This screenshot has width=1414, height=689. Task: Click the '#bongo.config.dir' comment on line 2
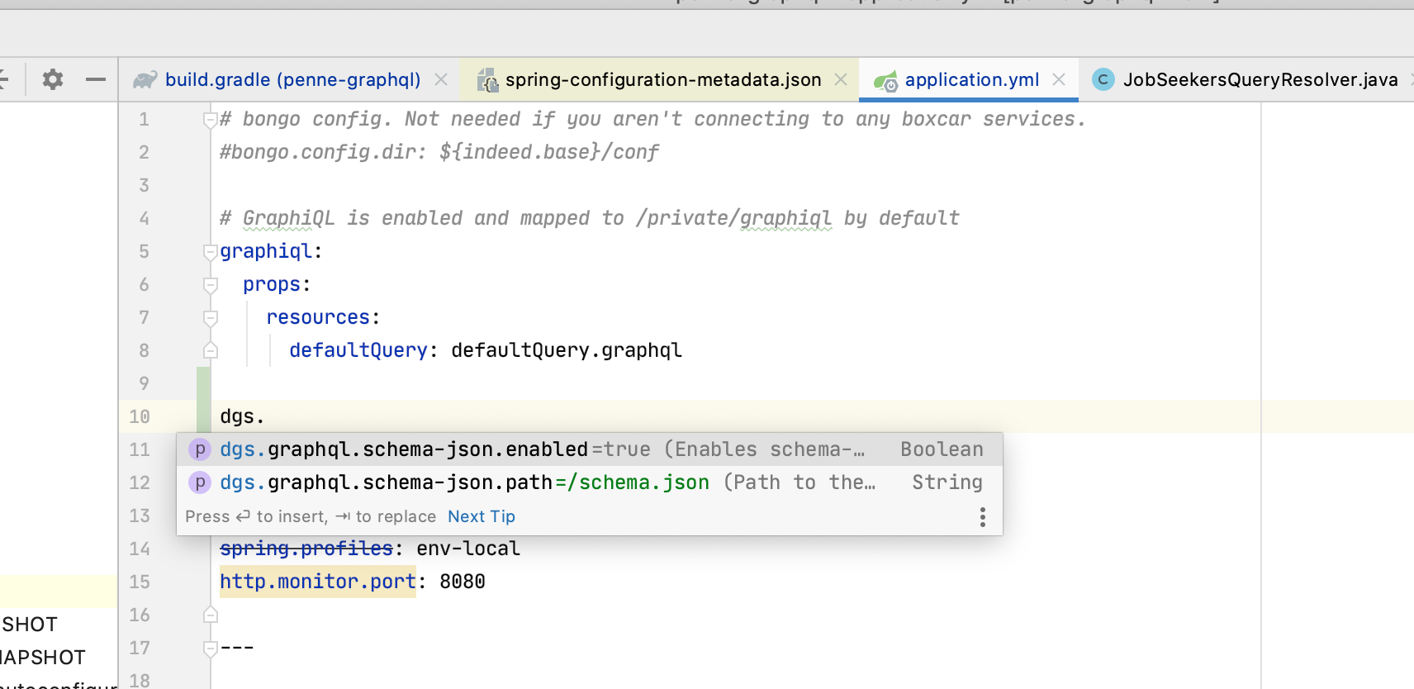click(439, 152)
